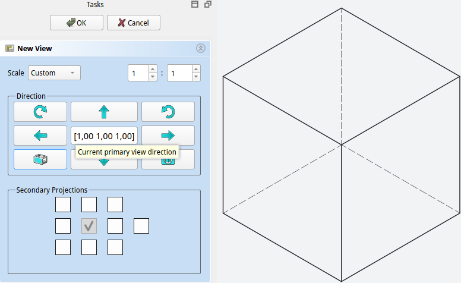Viewport: 461px width, 283px height.
Task: Click the 3D box view direction button
Action: (40, 159)
